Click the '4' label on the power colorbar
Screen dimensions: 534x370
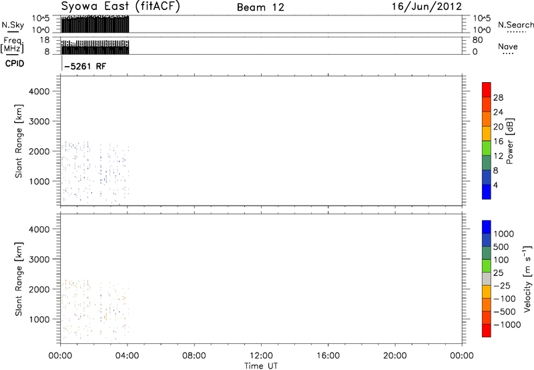coord(495,185)
